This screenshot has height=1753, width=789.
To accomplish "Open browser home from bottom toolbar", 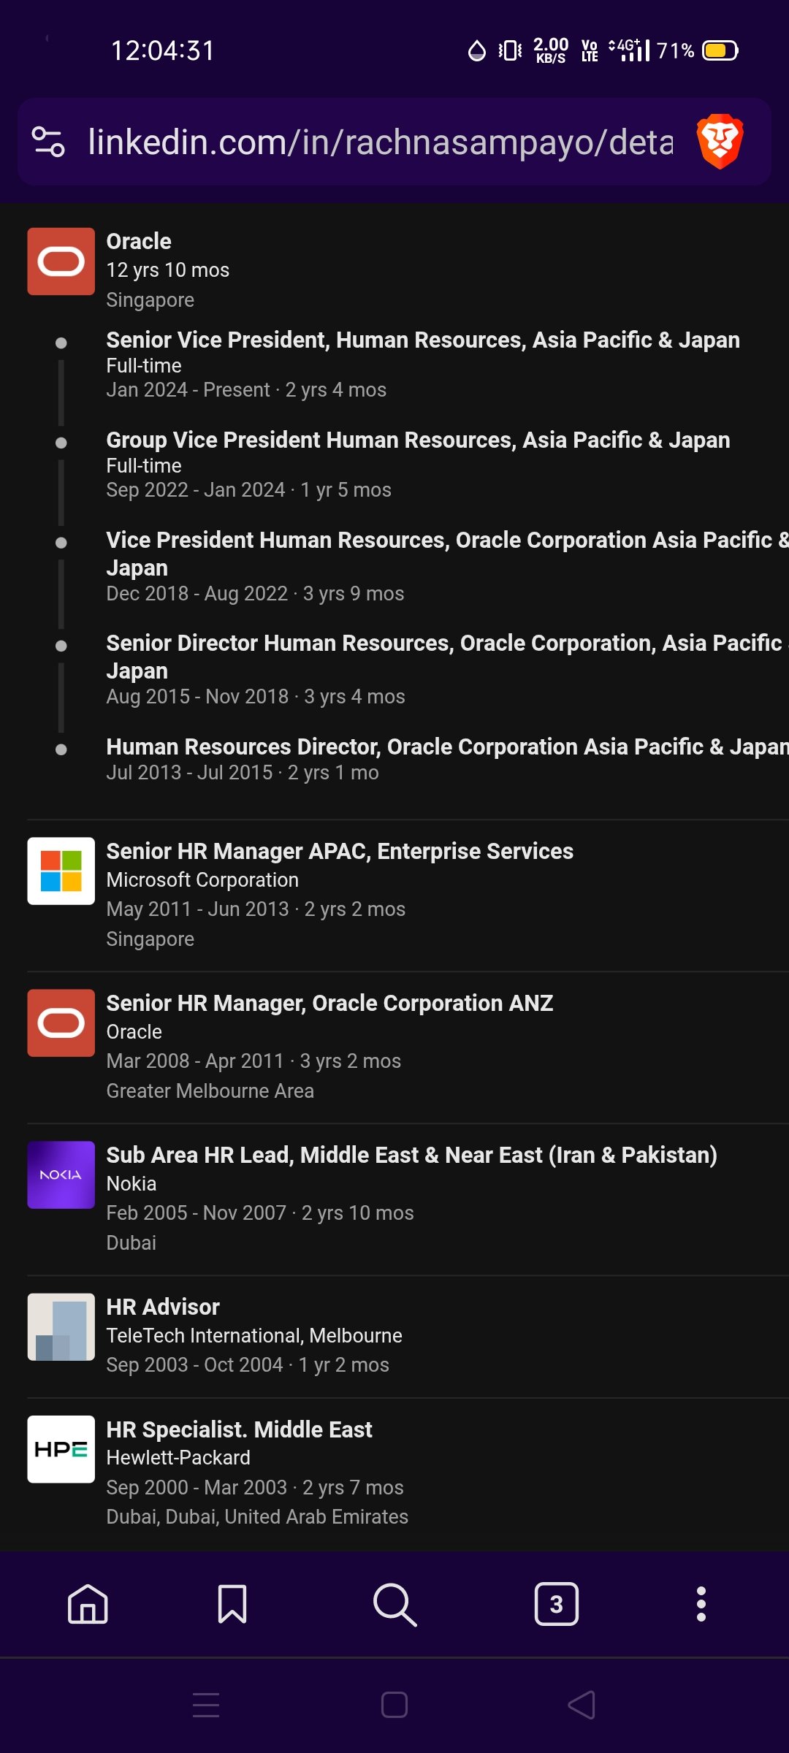I will (x=85, y=1604).
